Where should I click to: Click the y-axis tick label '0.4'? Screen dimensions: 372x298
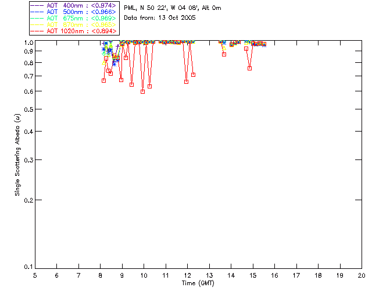28,132
